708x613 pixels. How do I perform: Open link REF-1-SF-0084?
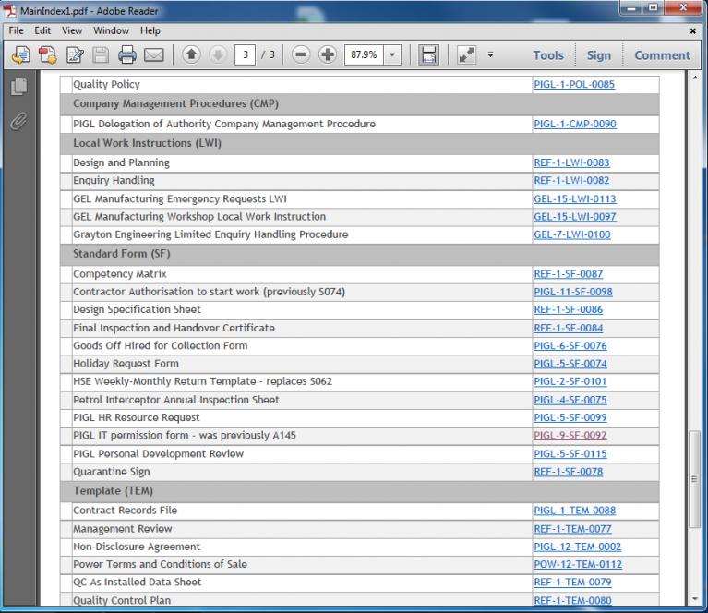pos(569,328)
